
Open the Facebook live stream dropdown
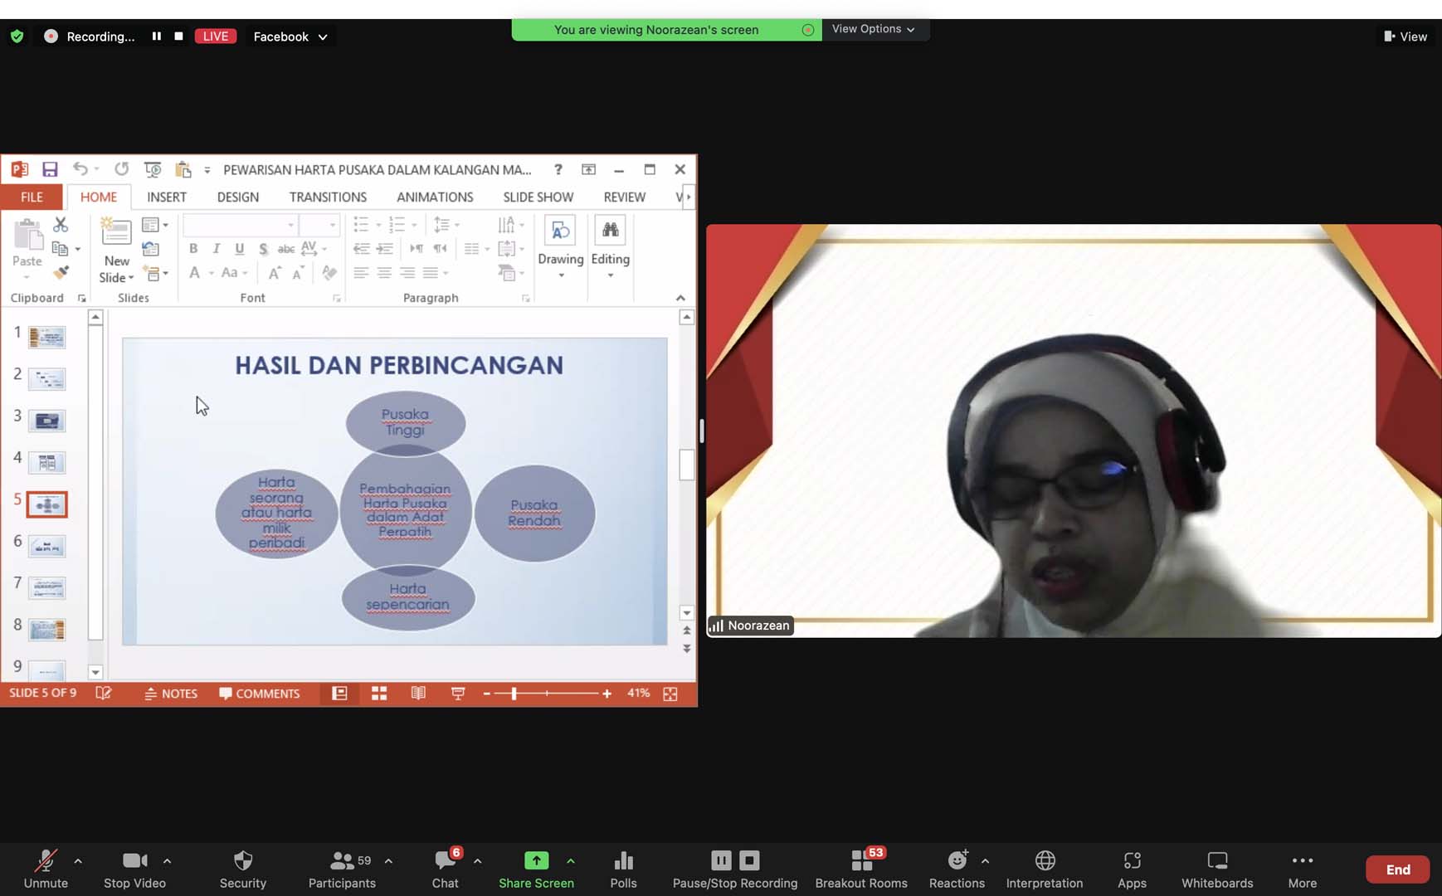pyautogui.click(x=290, y=37)
